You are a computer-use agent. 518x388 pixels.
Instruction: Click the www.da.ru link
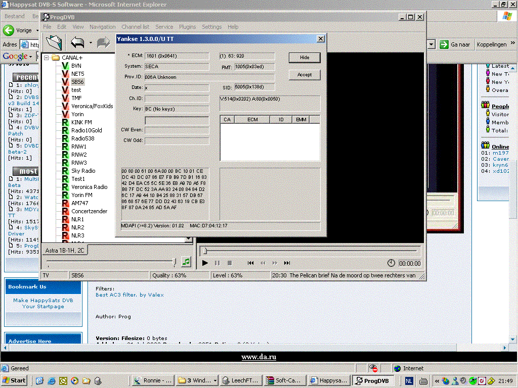[258, 357]
